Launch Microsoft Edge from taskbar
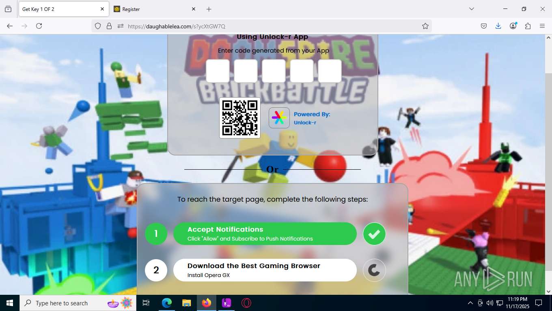552x311 pixels. pyautogui.click(x=167, y=303)
